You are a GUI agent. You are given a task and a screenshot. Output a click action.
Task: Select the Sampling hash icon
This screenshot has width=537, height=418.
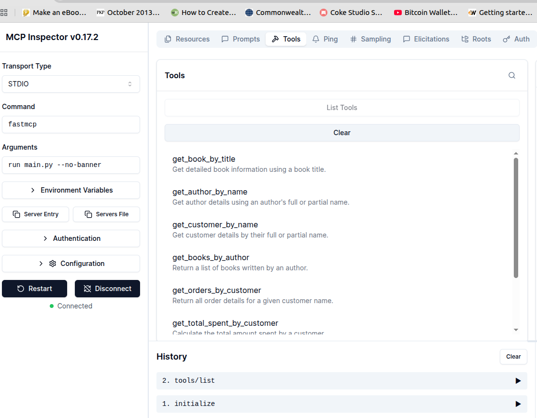(353, 39)
